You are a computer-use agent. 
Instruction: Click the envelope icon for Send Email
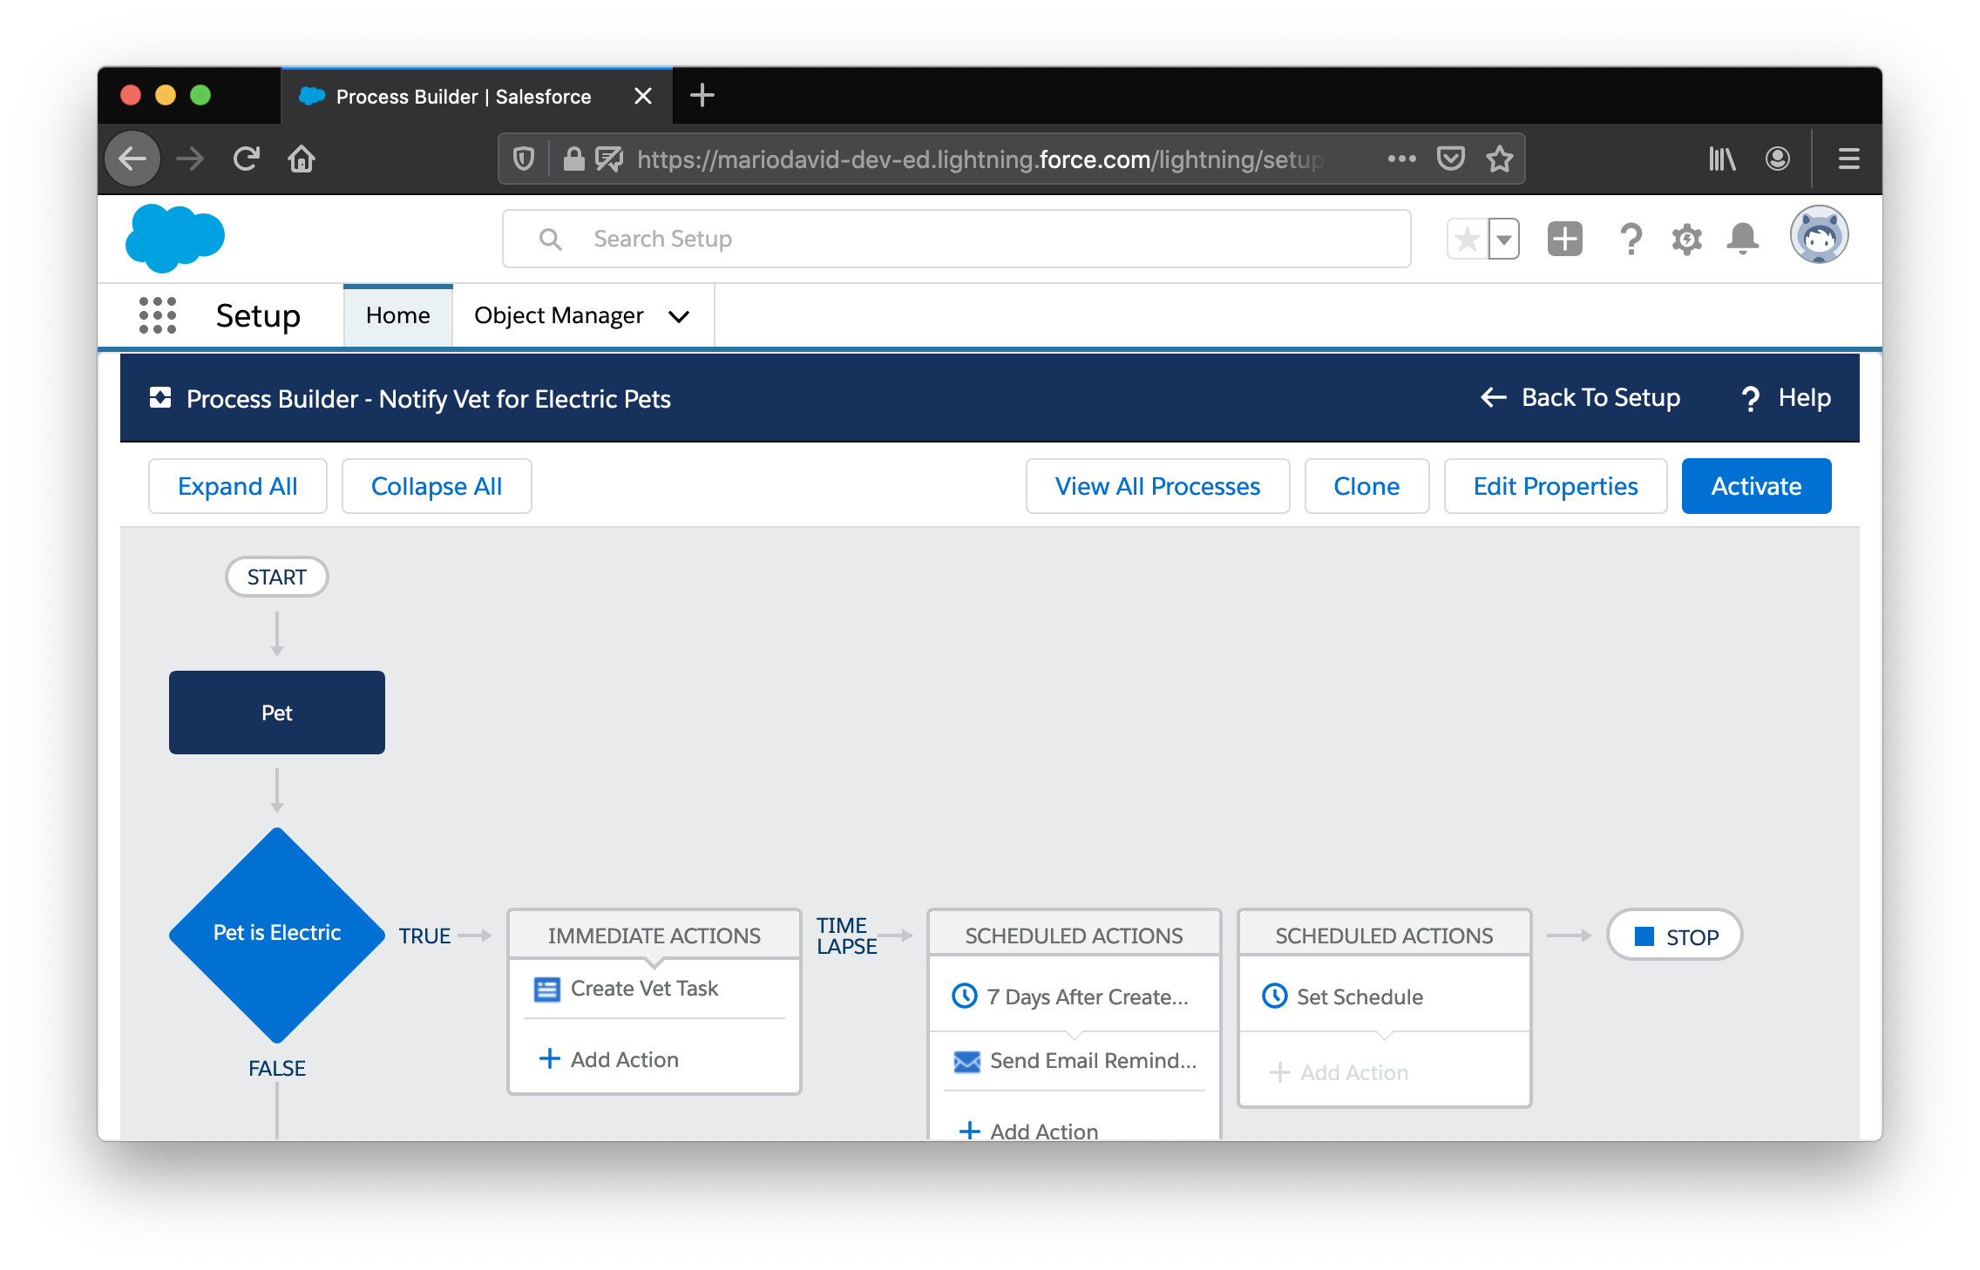pyautogui.click(x=966, y=1061)
